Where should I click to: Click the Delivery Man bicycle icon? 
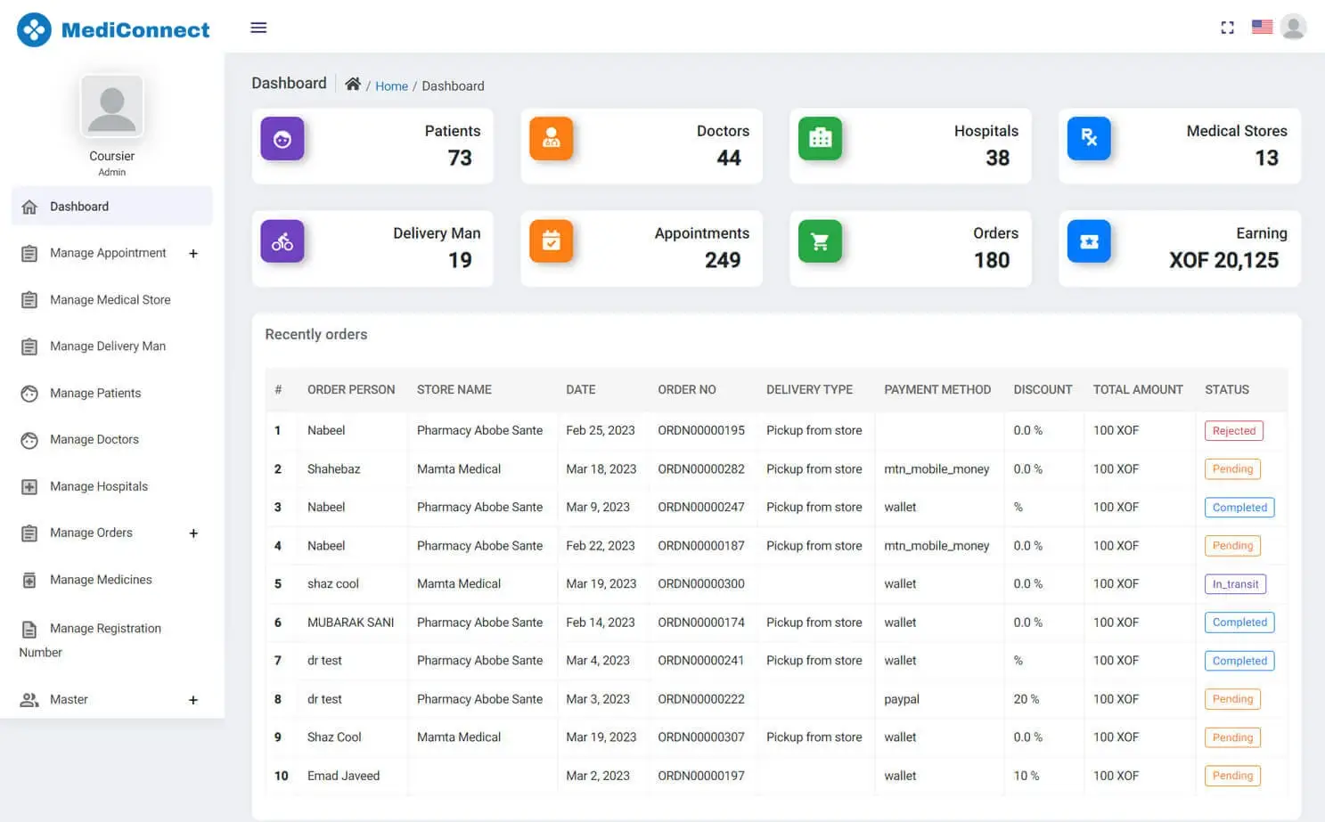tap(282, 241)
